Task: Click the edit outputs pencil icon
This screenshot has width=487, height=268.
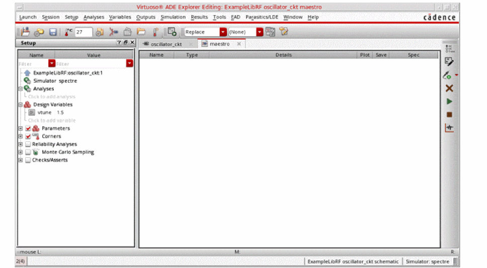Action: click(449, 62)
